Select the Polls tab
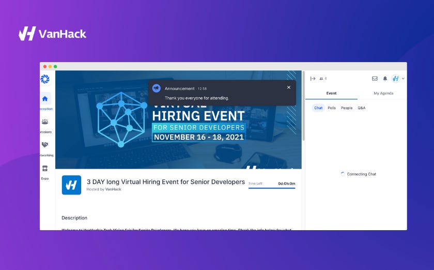 (332, 108)
